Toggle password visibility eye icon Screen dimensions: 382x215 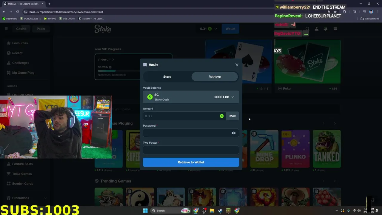click(x=234, y=133)
